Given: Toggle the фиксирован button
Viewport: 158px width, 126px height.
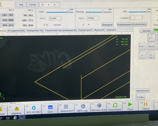Looking at the screenshot, I should (143, 91).
